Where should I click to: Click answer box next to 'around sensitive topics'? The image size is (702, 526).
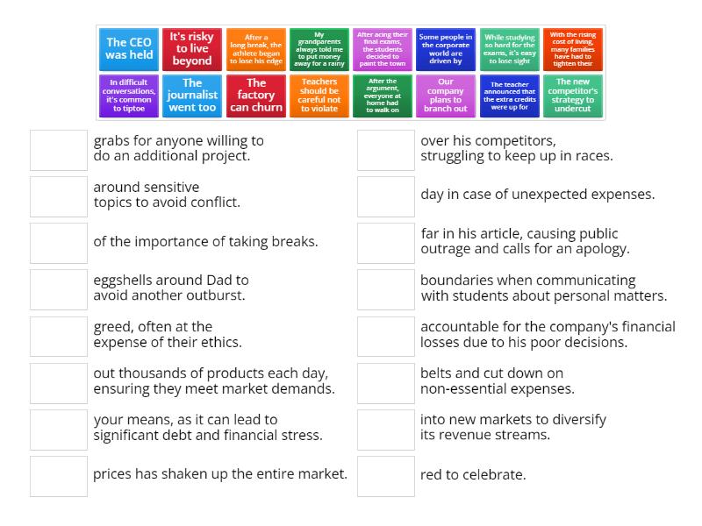[59, 196]
